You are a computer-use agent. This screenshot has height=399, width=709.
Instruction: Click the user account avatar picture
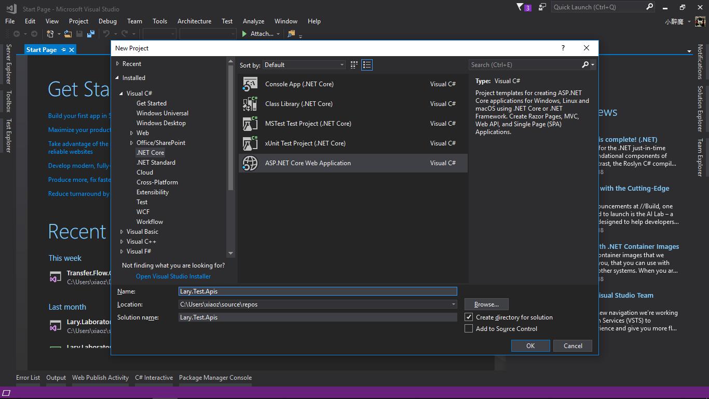pos(701,22)
